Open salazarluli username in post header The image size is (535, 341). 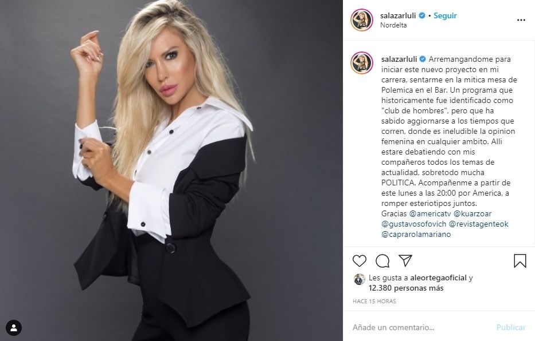point(398,15)
